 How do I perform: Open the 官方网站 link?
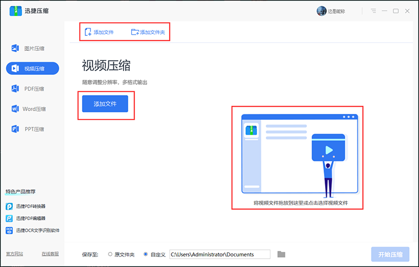[15, 254]
